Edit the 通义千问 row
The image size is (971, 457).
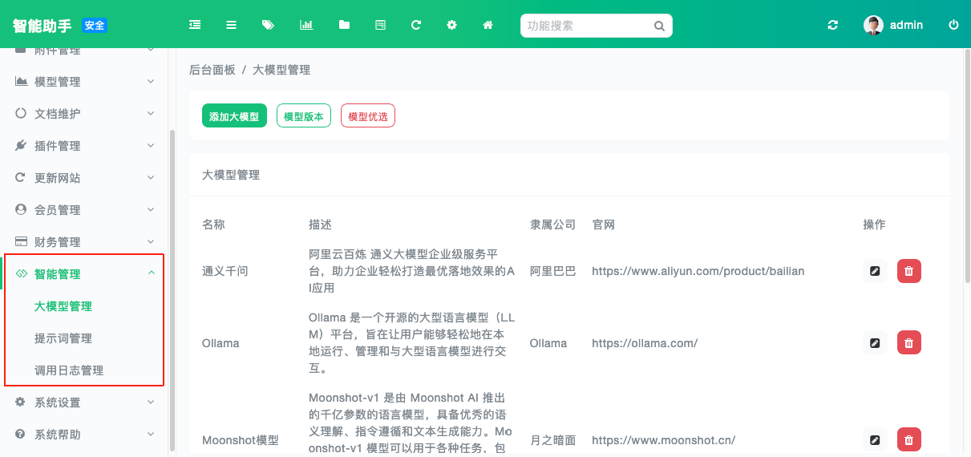click(875, 271)
